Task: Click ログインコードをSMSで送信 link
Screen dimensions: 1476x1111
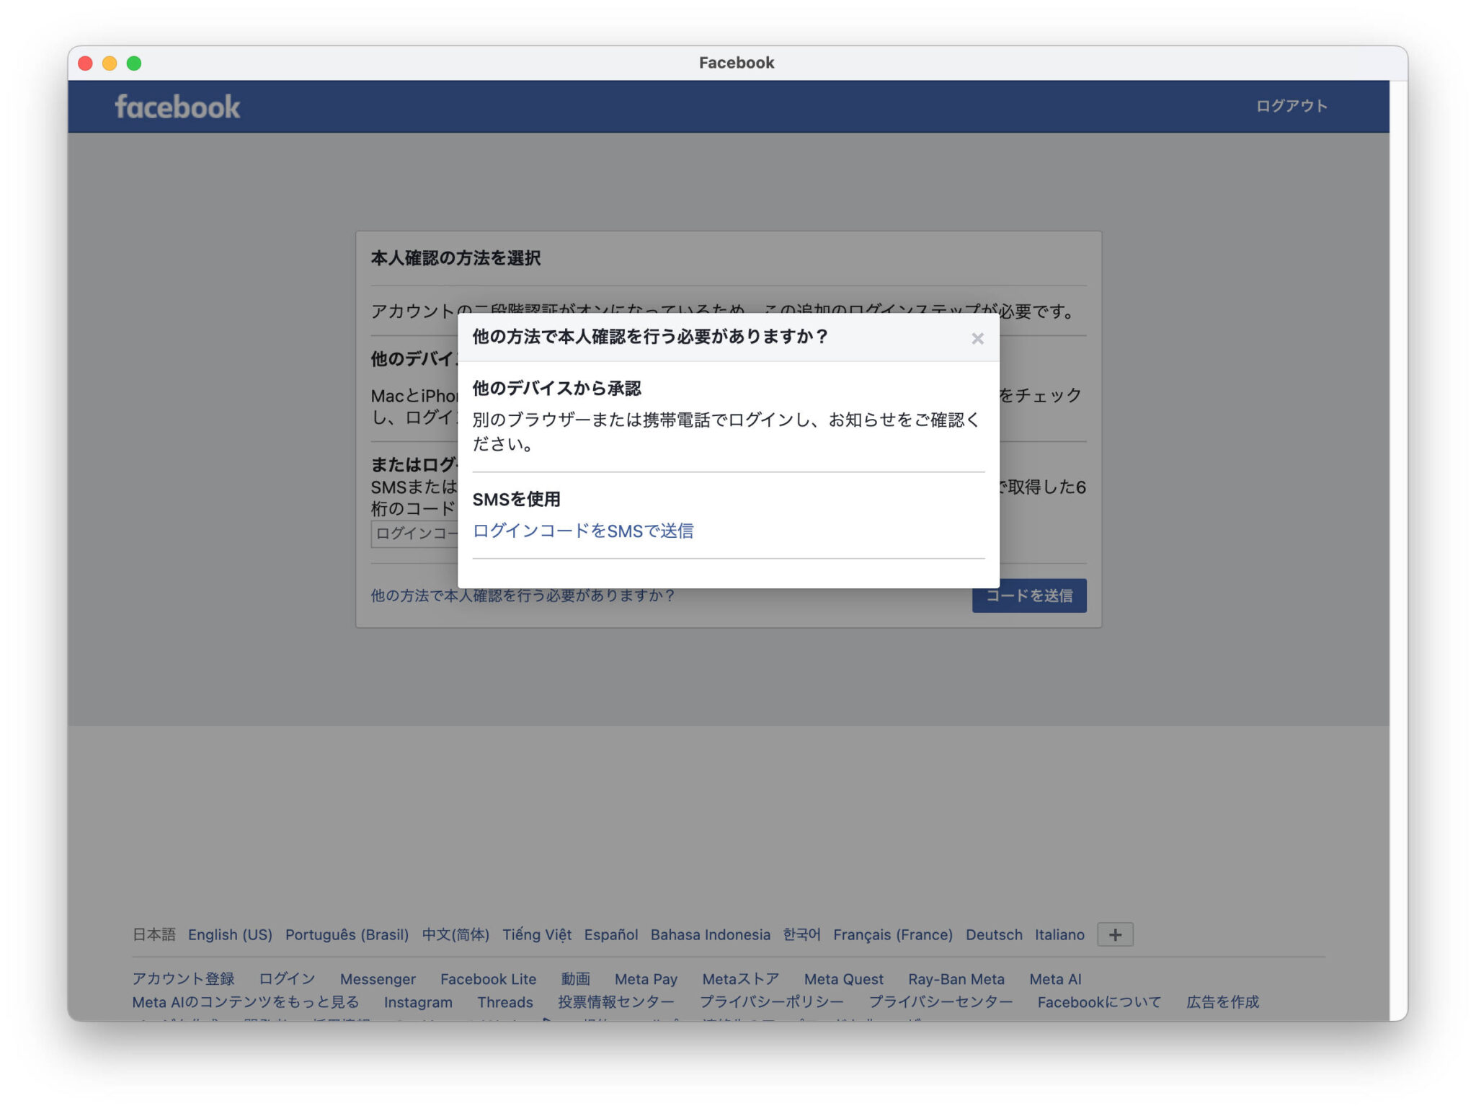Action: click(x=582, y=531)
